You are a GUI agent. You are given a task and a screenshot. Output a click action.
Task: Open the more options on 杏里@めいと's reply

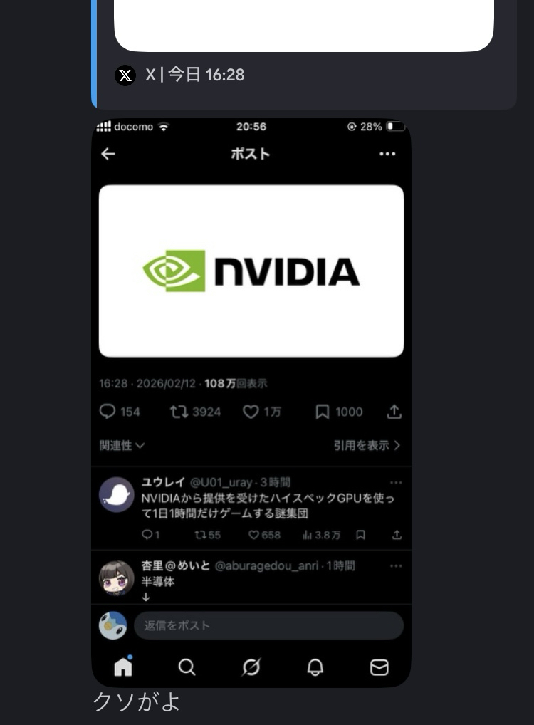point(396,566)
